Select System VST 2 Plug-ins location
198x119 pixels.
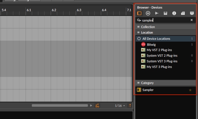pos(166,55)
